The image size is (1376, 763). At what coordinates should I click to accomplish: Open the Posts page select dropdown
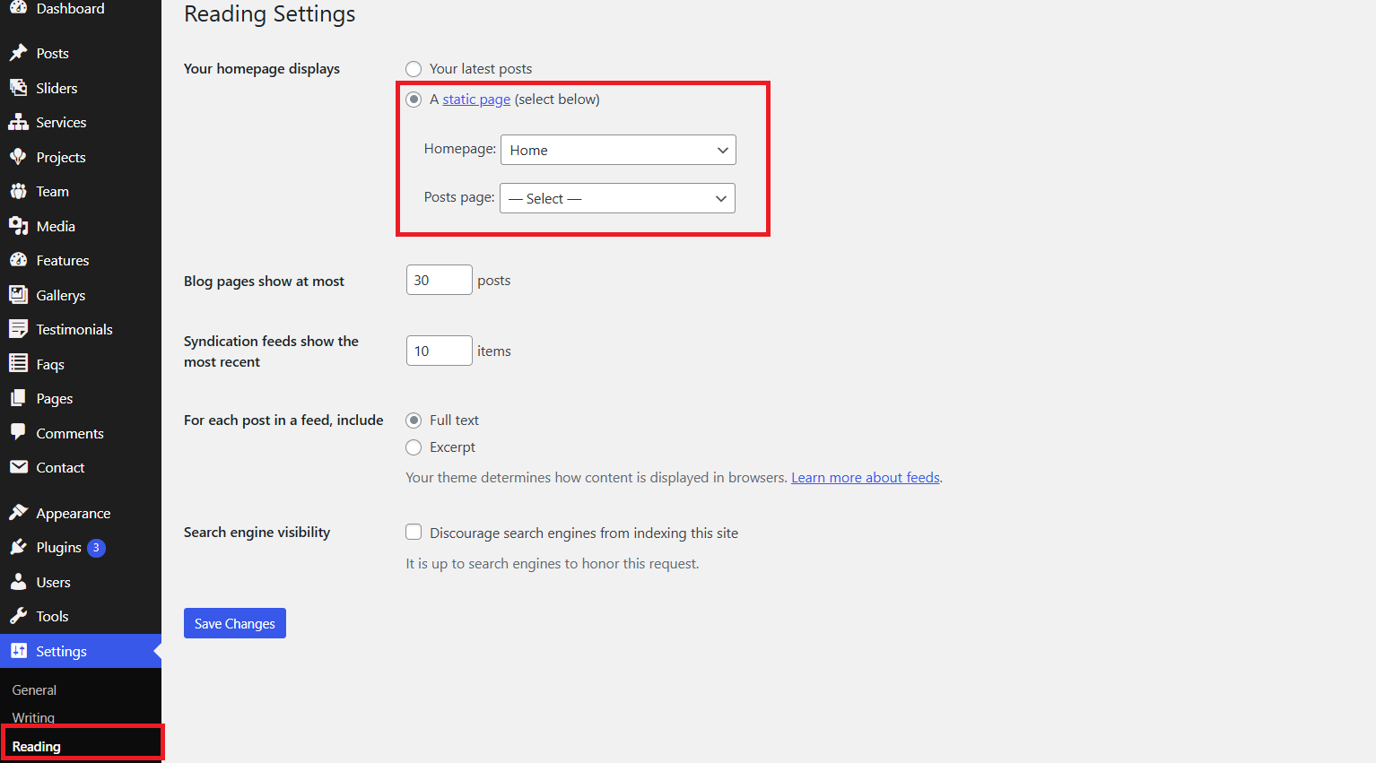point(617,198)
